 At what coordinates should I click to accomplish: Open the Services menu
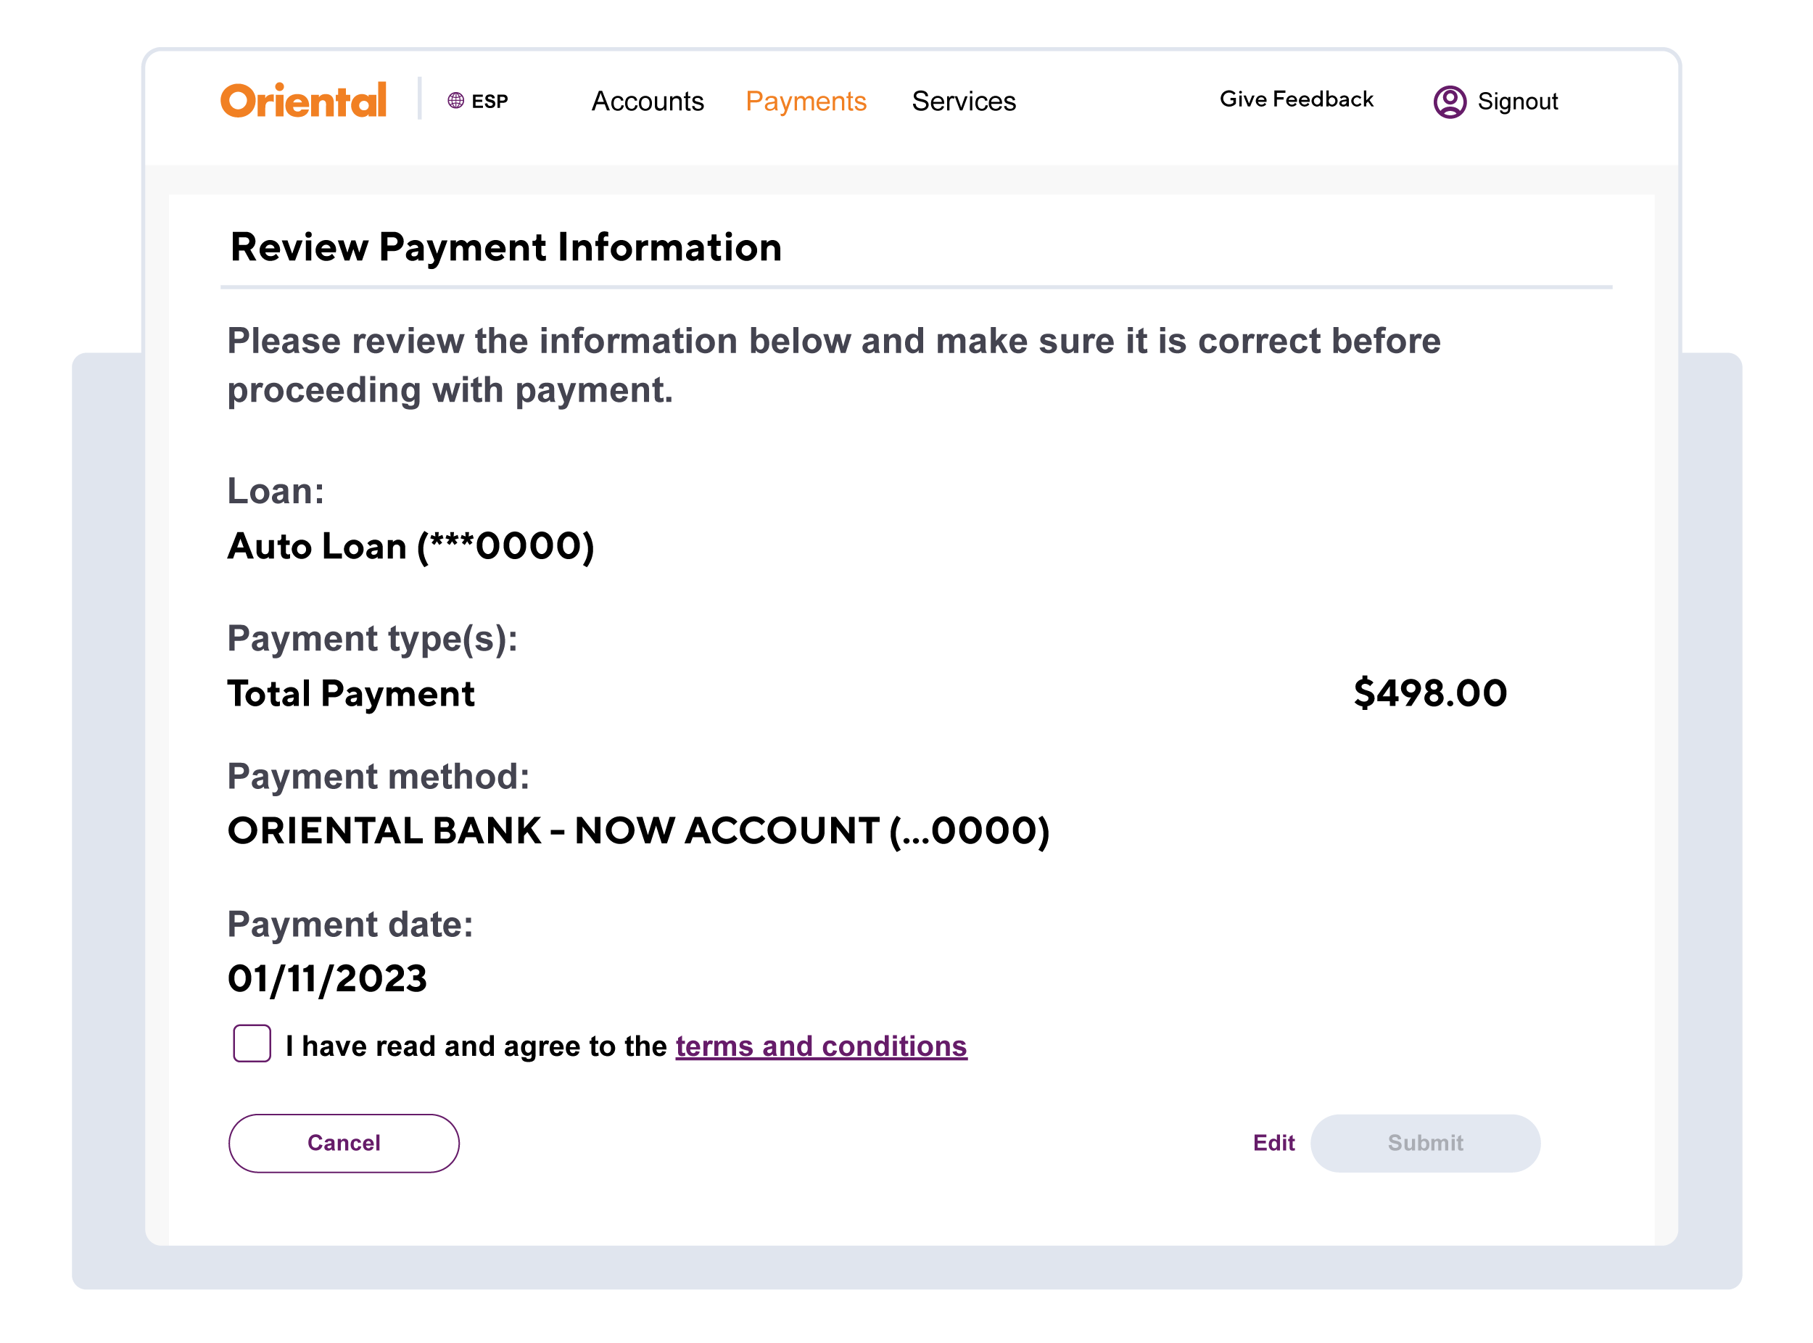point(963,101)
